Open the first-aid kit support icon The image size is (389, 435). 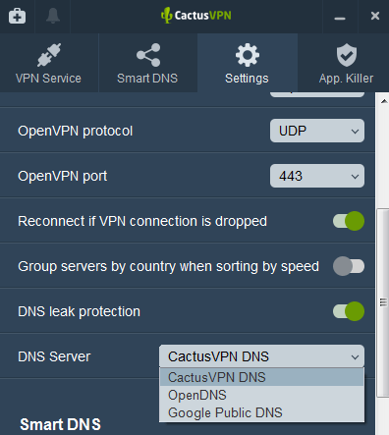tap(17, 16)
